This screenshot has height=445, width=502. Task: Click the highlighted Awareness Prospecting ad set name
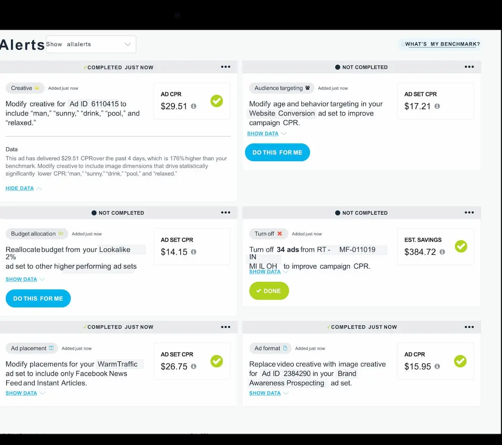[287, 383]
